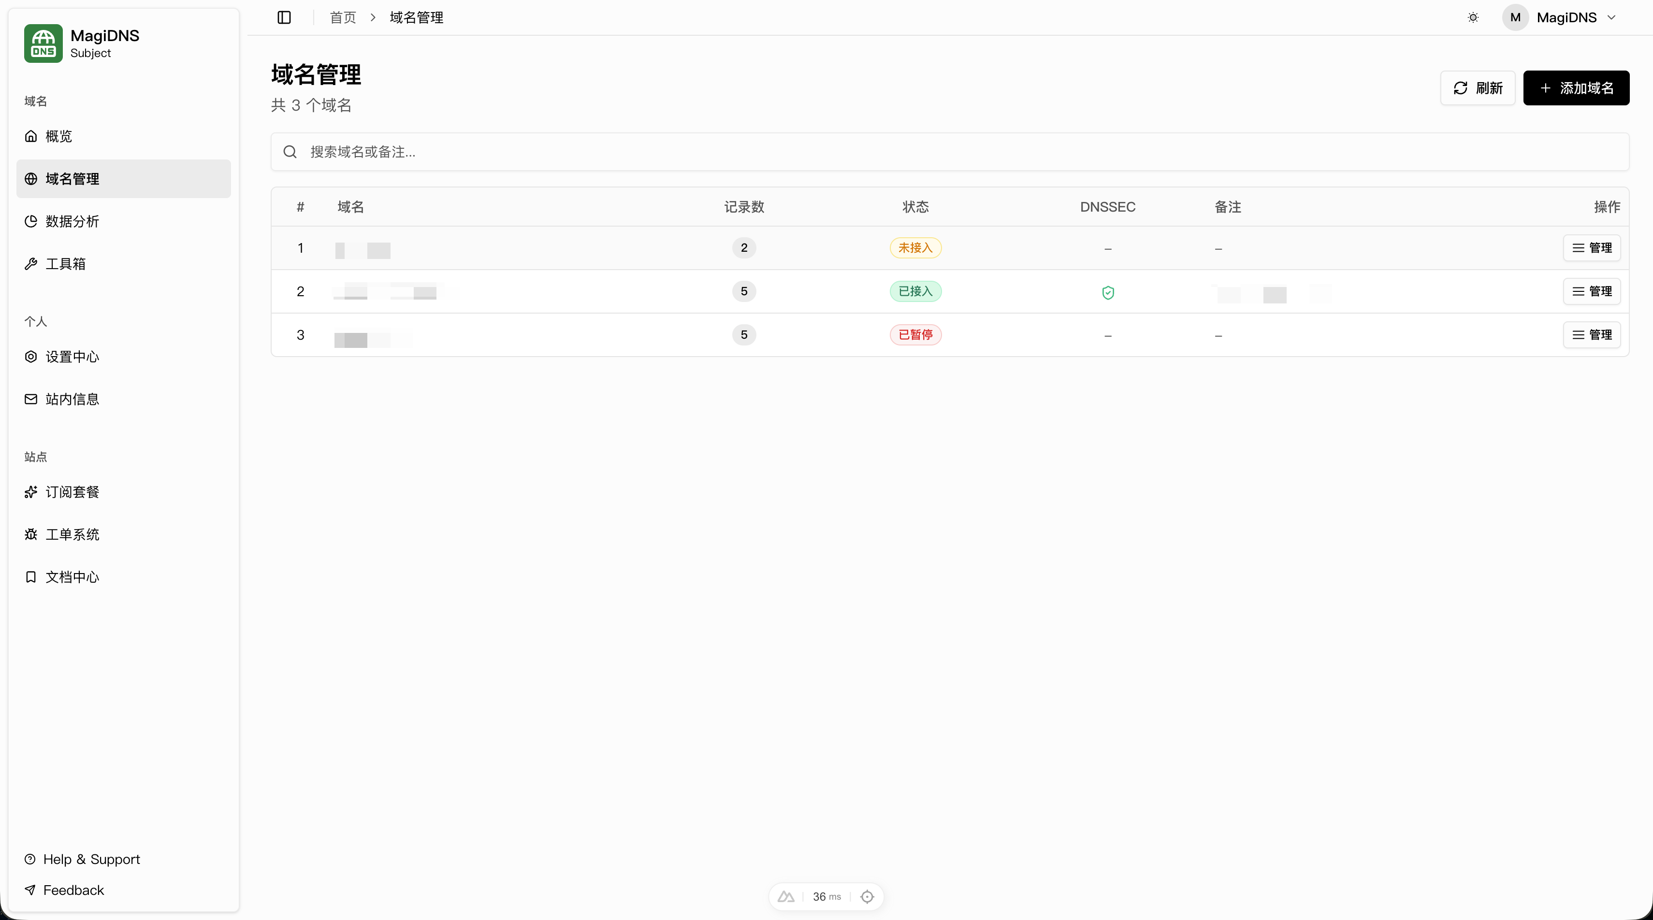
Task: Click the 站内信息 mail icon
Action: point(31,399)
